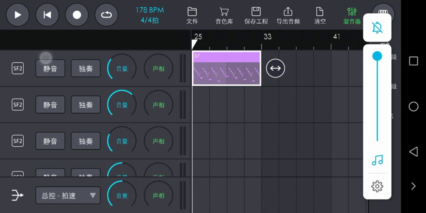426x213 pixels.
Task: Click the 保存工程 save project icon
Action: click(x=256, y=16)
